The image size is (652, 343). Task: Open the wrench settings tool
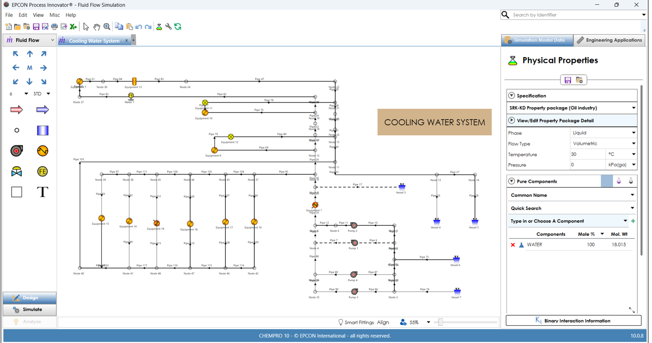coord(169,27)
